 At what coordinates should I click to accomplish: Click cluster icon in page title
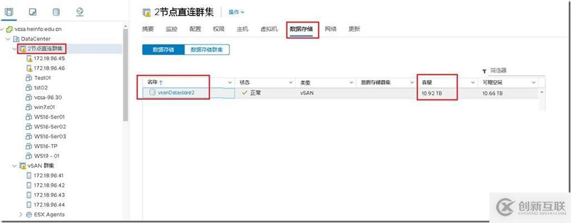[147, 12]
